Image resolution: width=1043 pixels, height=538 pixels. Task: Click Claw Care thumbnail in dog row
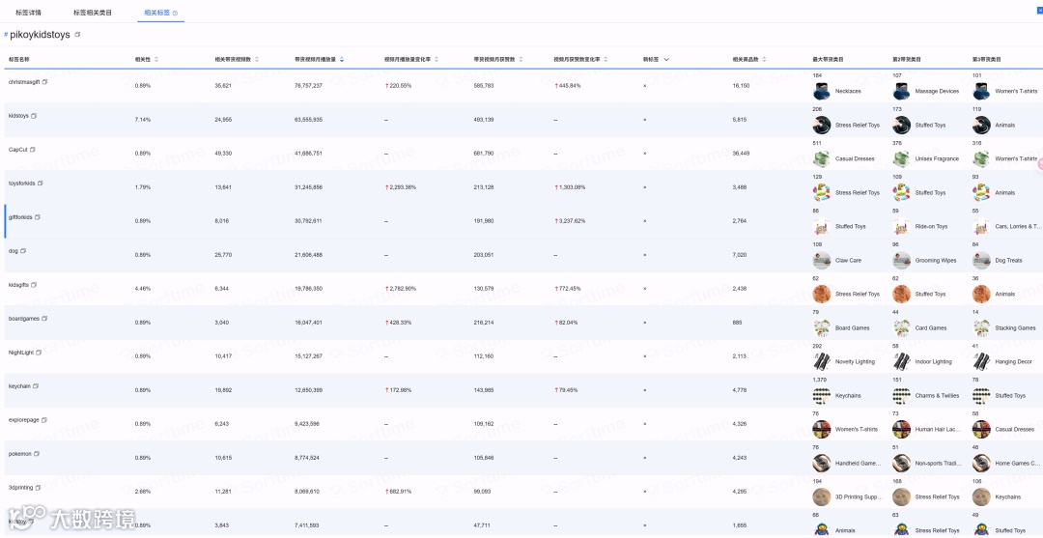tap(822, 260)
